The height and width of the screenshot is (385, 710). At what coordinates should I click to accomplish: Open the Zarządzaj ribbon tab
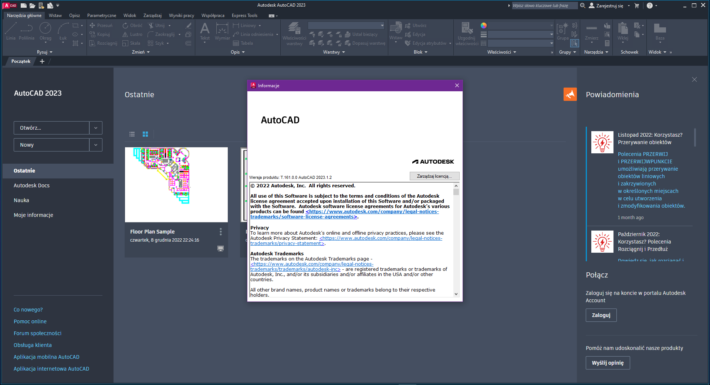point(152,16)
